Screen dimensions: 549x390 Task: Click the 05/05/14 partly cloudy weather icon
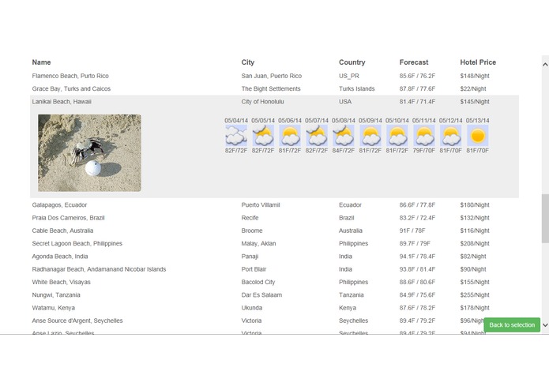(263, 136)
